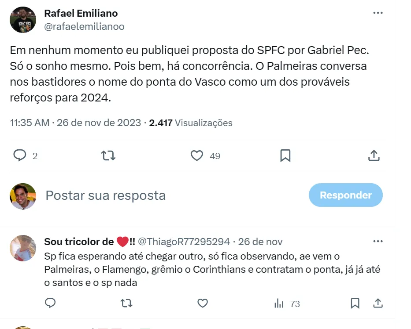Share the Sou tricolor comment
411x329 pixels.
pyautogui.click(x=378, y=303)
